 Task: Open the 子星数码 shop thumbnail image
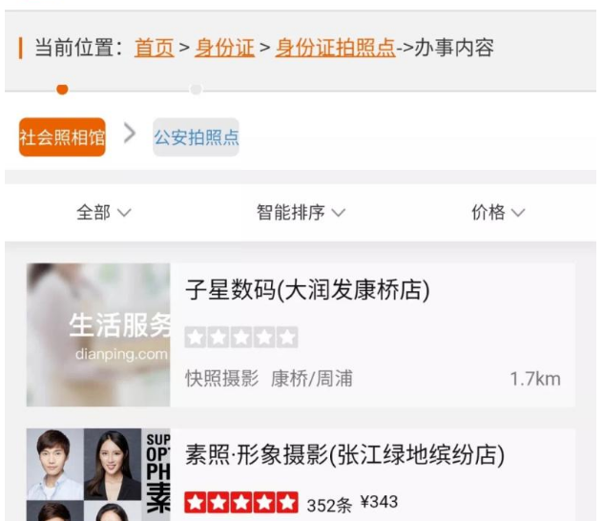click(98, 335)
